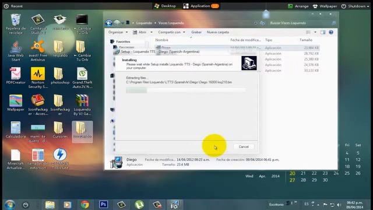373x210 pixels.
Task: Expand the Abrir dropdown arrow
Action: pyautogui.click(x=152, y=32)
